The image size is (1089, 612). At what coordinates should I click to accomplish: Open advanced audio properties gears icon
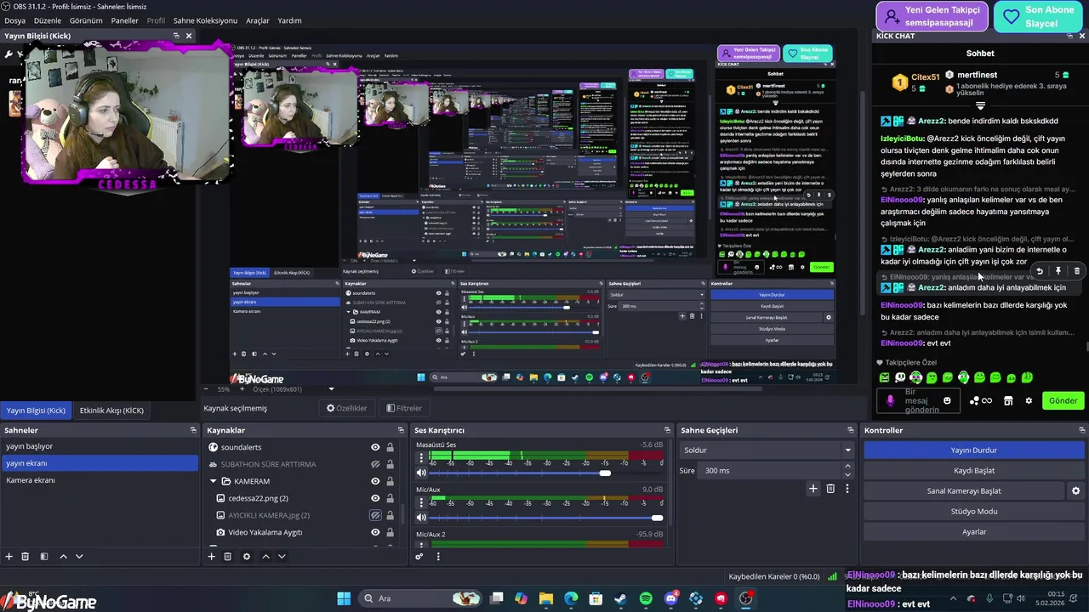pyautogui.click(x=419, y=557)
